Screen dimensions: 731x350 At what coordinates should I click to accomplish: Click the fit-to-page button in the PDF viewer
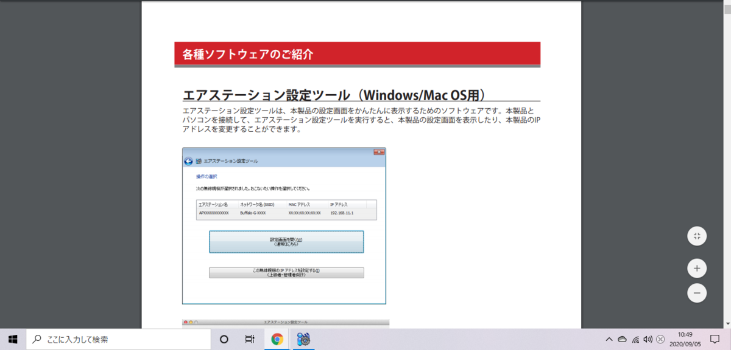697,236
